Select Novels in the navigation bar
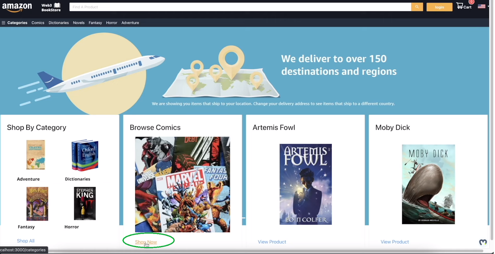495x254 pixels. pos(79,23)
